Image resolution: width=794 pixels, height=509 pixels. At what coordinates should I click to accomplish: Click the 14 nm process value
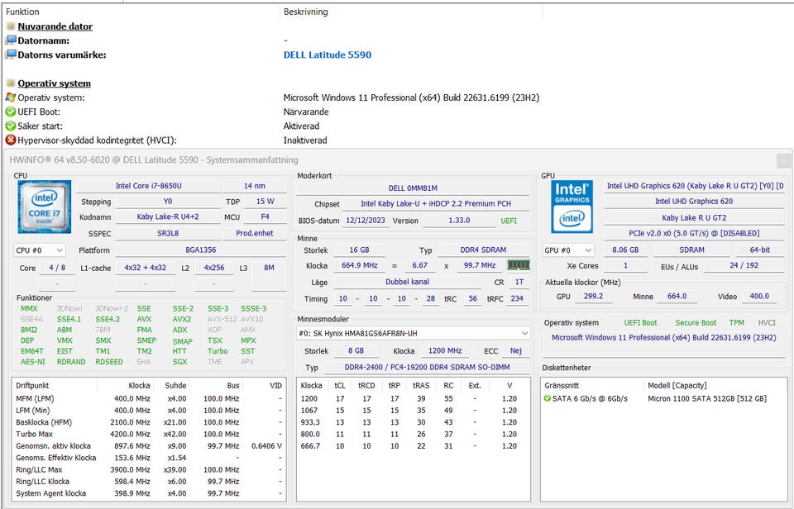click(254, 186)
